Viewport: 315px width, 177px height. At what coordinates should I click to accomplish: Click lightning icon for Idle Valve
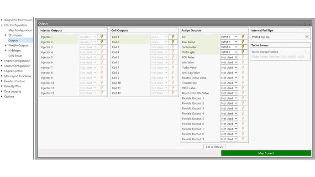click(243, 62)
